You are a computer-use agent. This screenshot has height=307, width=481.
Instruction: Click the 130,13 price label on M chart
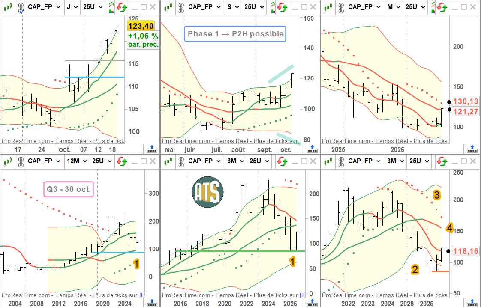coord(466,101)
